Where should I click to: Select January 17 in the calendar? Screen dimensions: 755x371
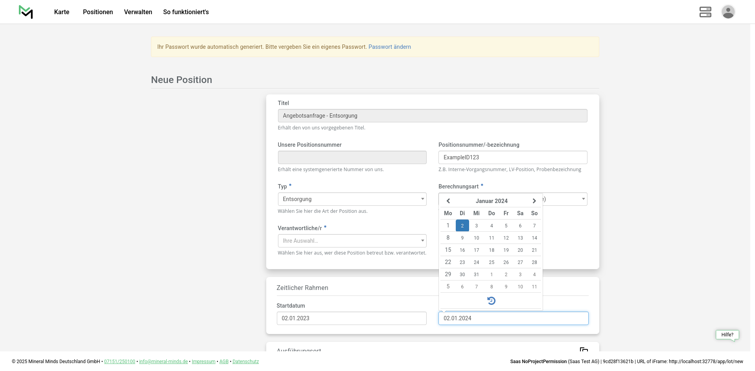(x=476, y=250)
